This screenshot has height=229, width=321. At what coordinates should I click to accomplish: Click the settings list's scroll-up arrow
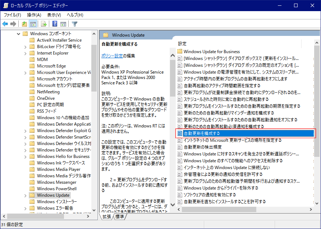[x=317, y=43]
